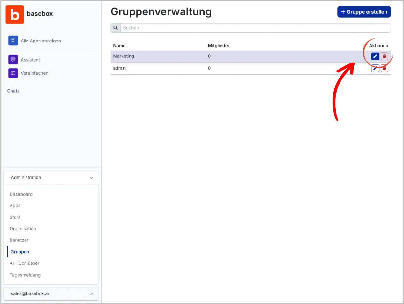Open the Store menu item
The width and height of the screenshot is (404, 304).
pyautogui.click(x=15, y=217)
